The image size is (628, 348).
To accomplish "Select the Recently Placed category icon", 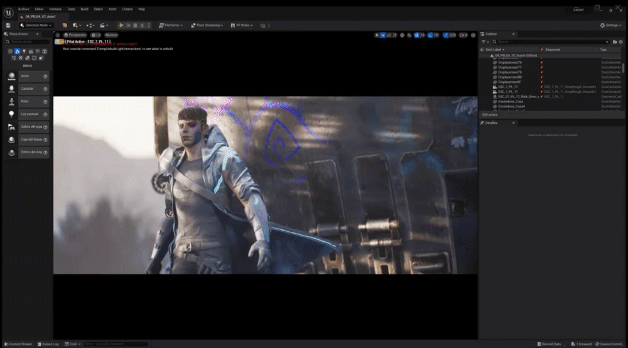I will coord(11,52).
